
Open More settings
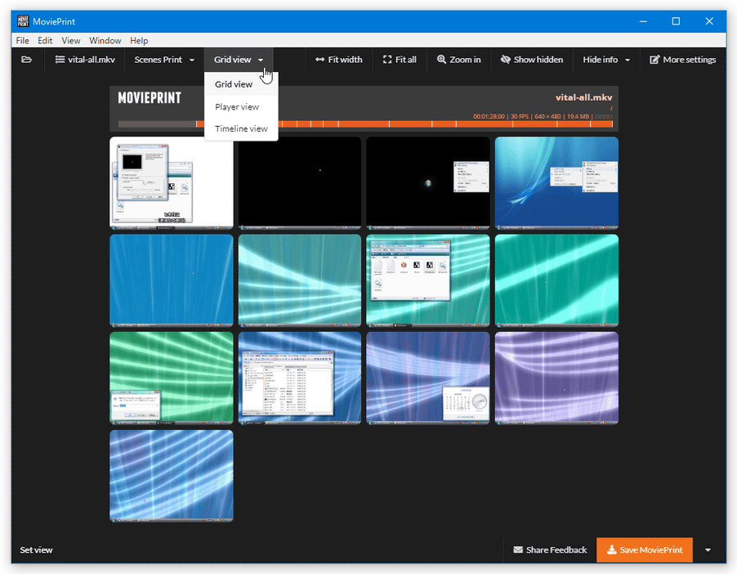click(683, 60)
